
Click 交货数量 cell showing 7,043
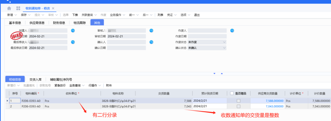[164, 106]
